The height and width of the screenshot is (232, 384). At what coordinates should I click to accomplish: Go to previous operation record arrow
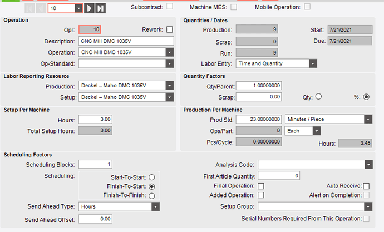click(41, 8)
